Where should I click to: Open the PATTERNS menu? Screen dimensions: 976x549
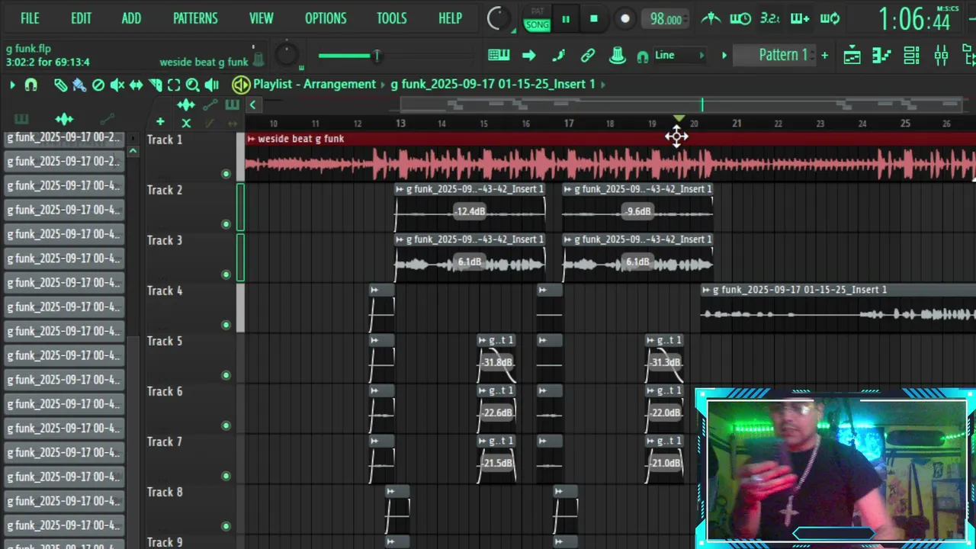pyautogui.click(x=195, y=18)
